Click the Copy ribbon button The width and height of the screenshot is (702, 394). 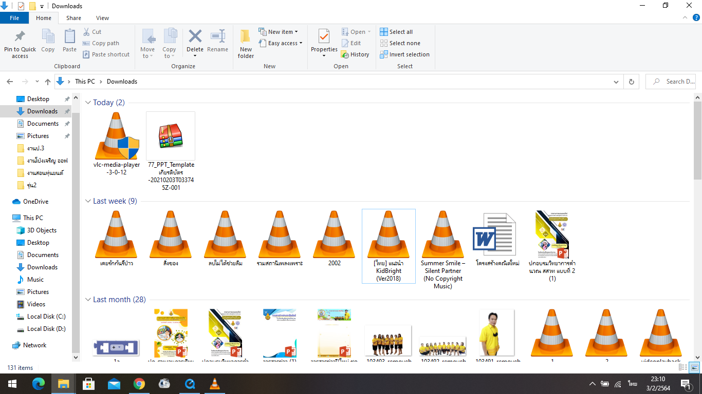point(48,41)
